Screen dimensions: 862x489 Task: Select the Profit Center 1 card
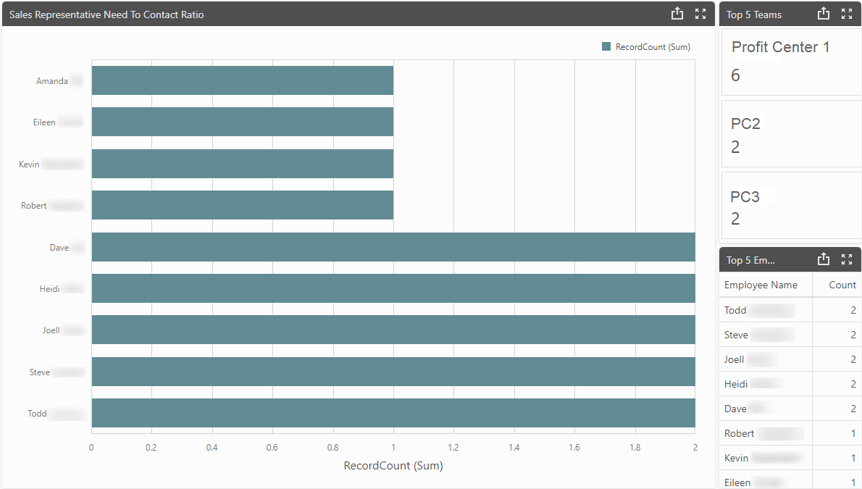[790, 61]
